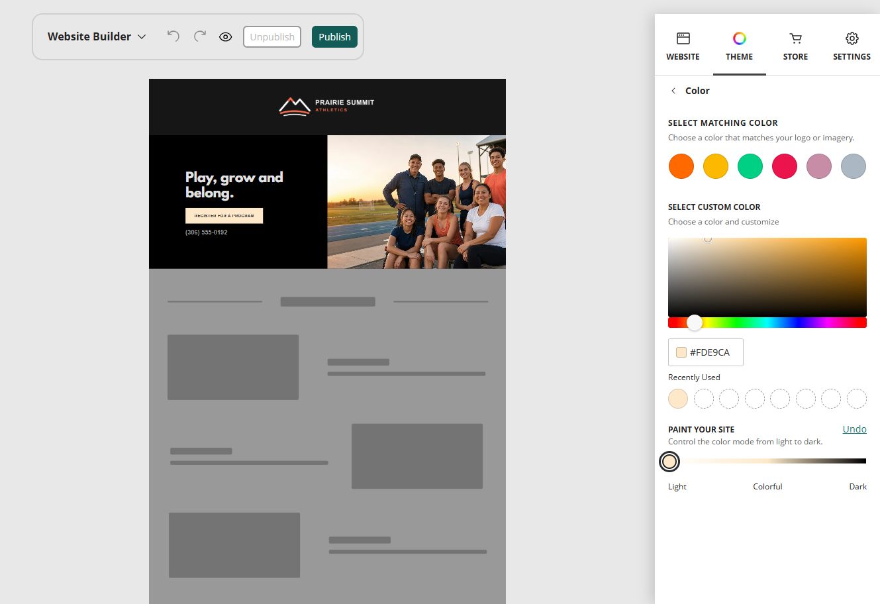The width and height of the screenshot is (880, 604).
Task: Pick the cream recently used swatch
Action: 678,399
